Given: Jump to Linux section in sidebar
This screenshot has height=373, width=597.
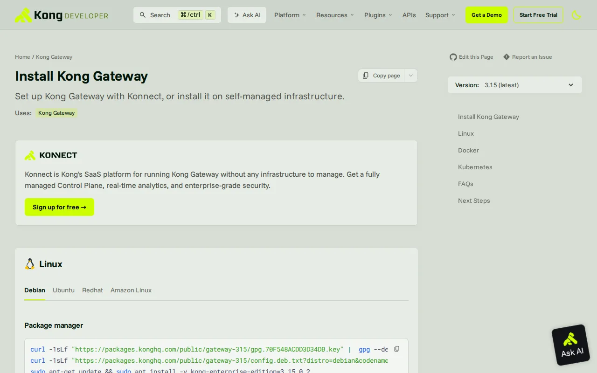Looking at the screenshot, I should tap(466, 133).
